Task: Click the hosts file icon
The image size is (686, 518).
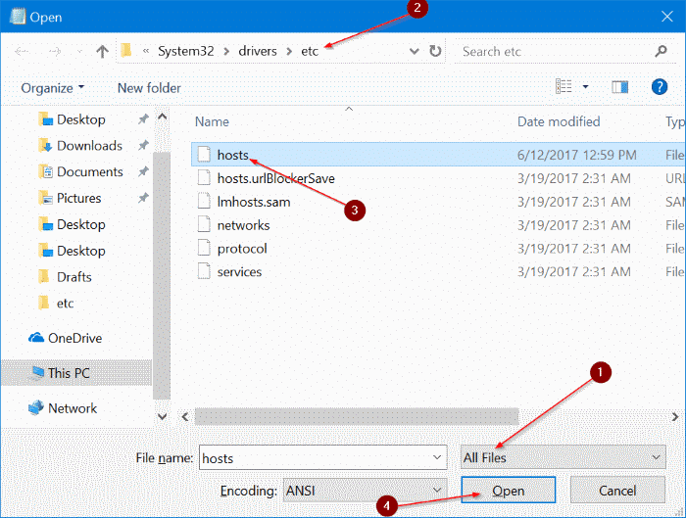Action: click(204, 155)
